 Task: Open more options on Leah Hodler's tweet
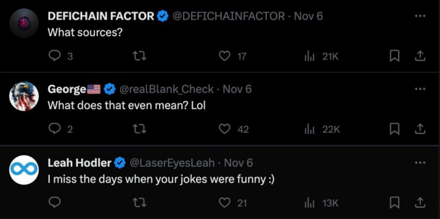[420, 162]
